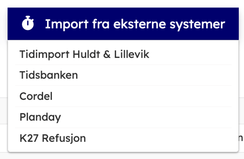Click the stopwatch icon in the header
The width and height of the screenshot is (244, 159).
click(28, 23)
